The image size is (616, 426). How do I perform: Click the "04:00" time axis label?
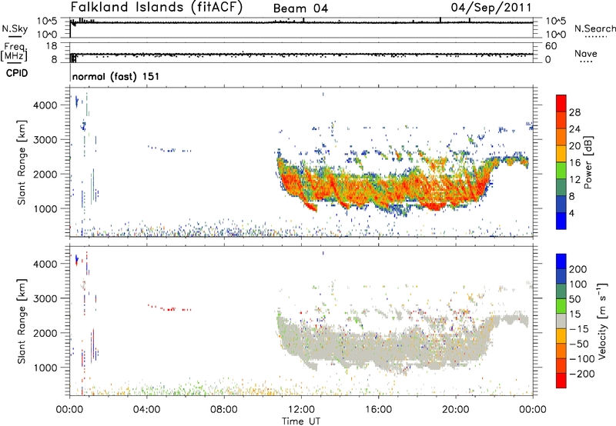click(146, 410)
